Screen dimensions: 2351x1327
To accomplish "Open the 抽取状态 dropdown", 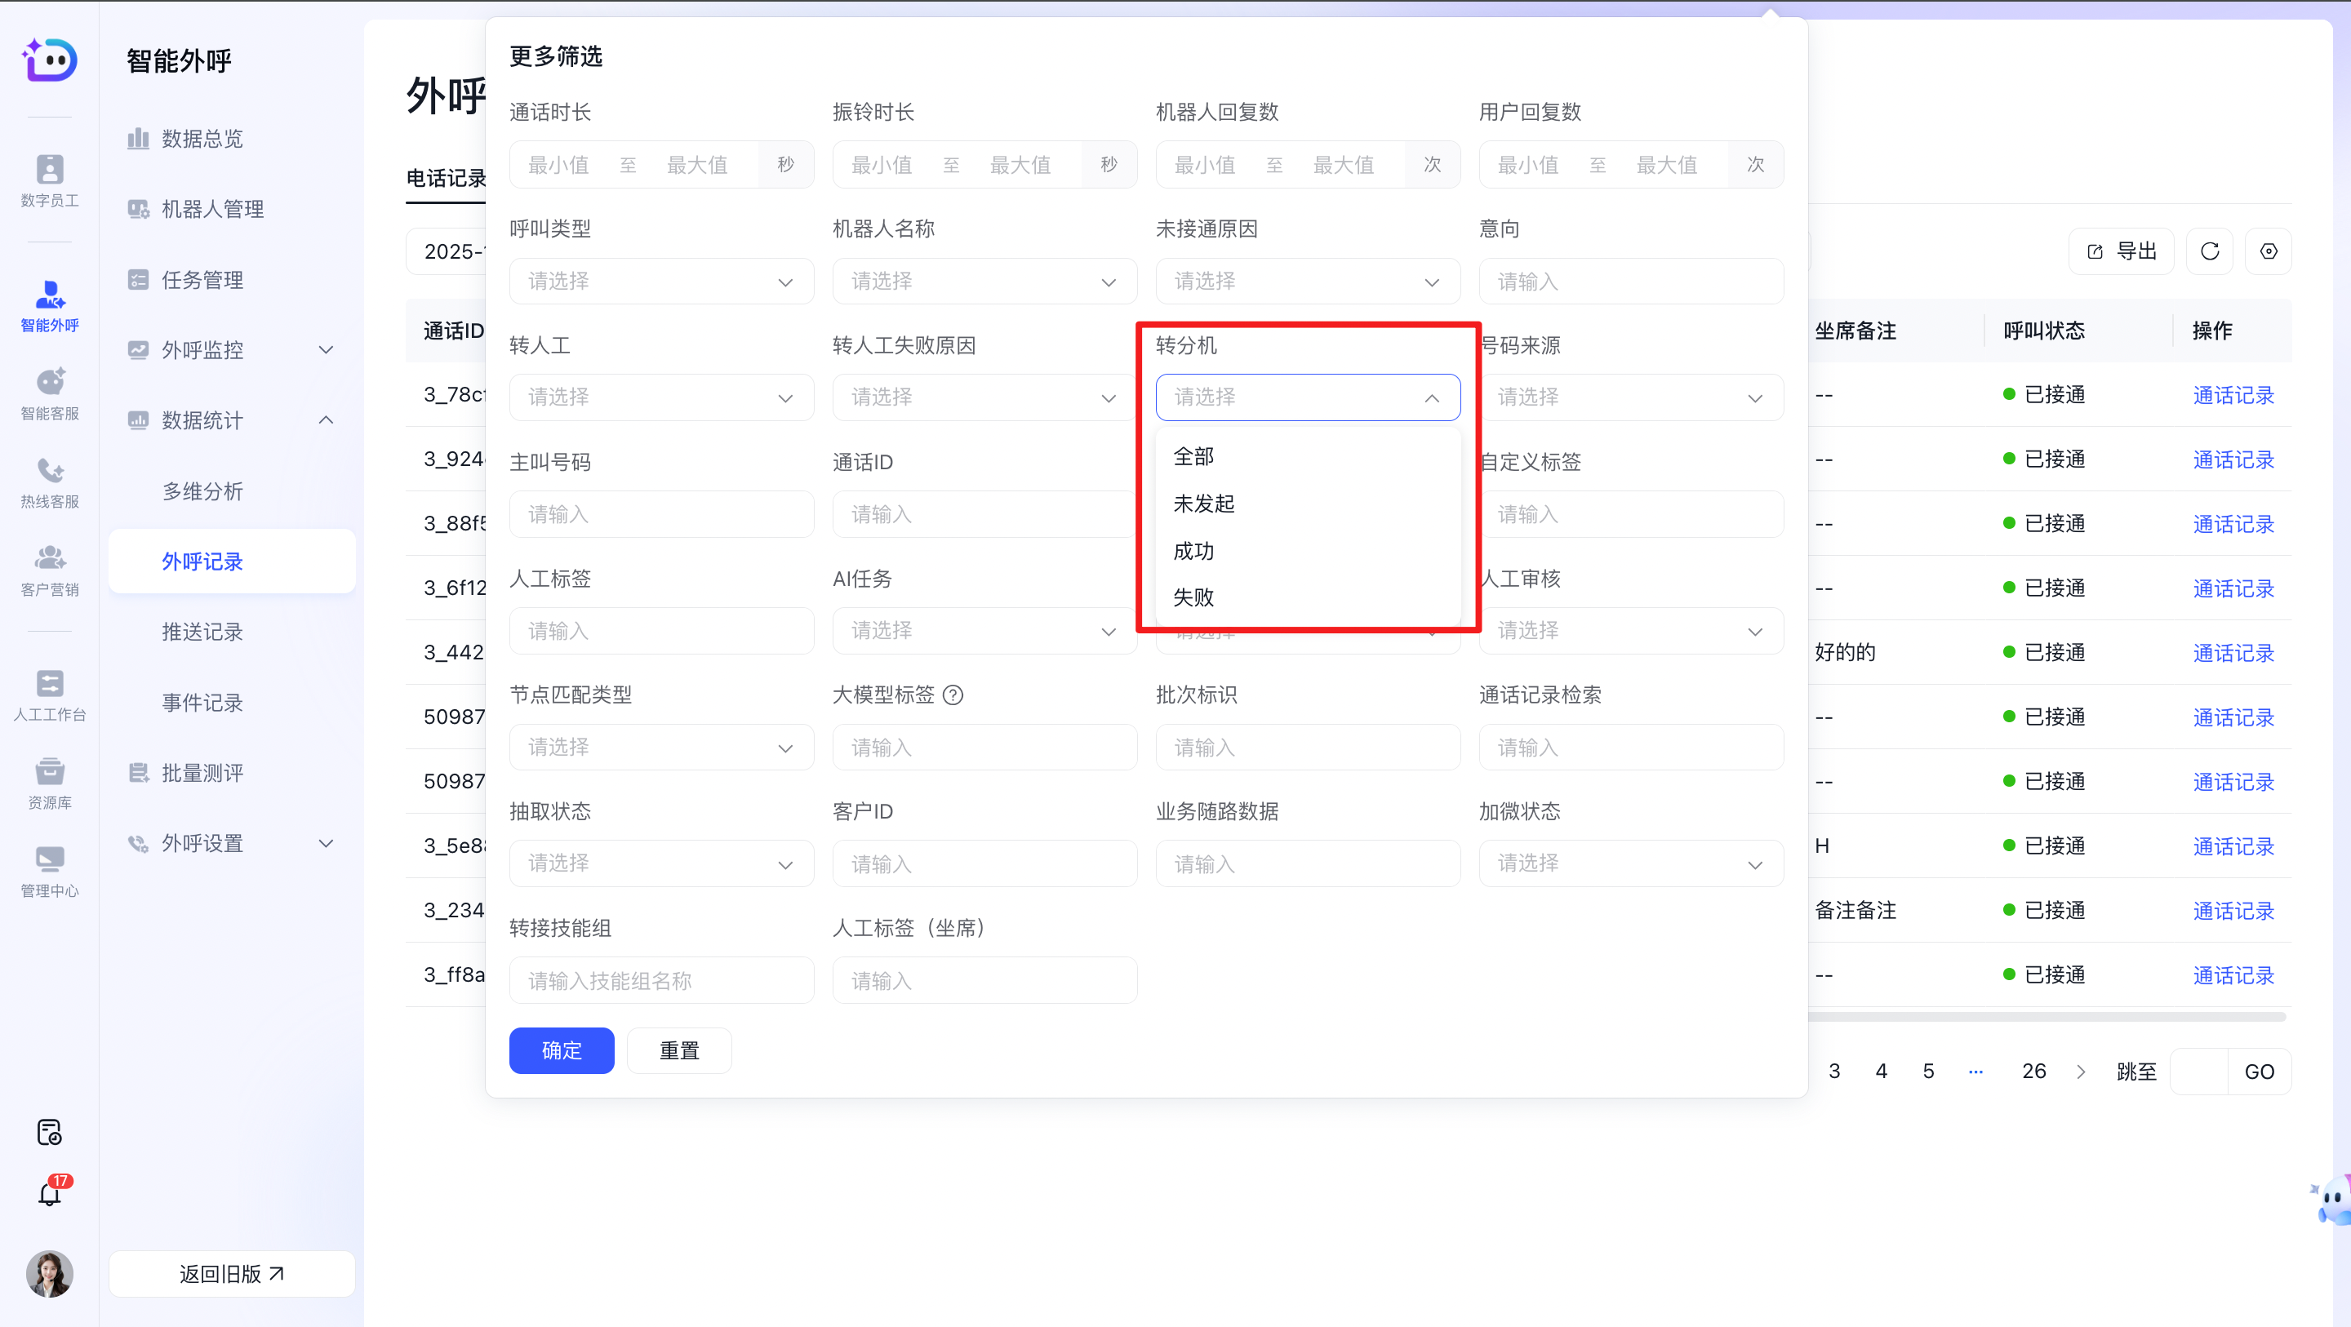I will pyautogui.click(x=660, y=863).
